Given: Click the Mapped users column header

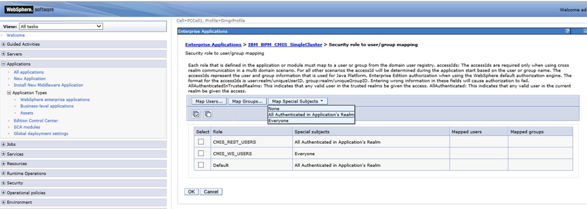Looking at the screenshot, I should click(479, 132).
